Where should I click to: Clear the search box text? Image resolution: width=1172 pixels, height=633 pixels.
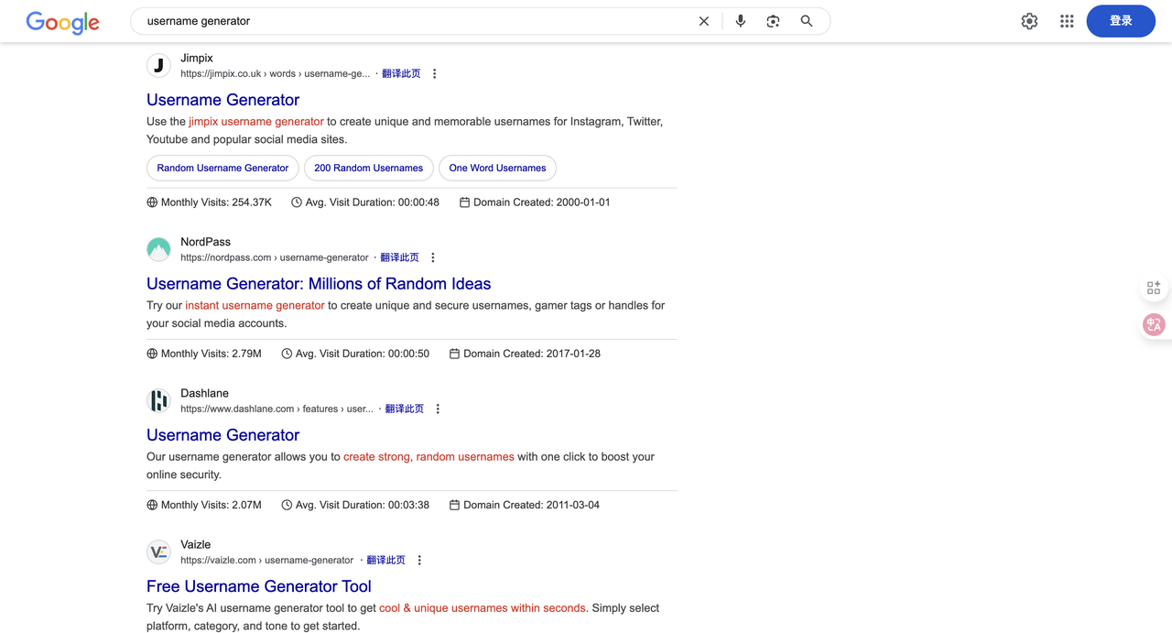tap(703, 21)
